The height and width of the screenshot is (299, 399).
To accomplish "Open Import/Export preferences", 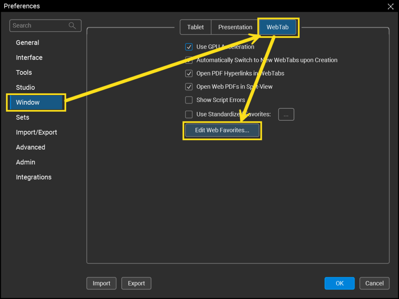I will coord(36,132).
